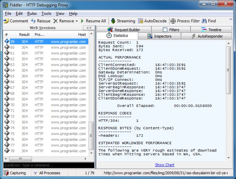Switch to the Inspectors tab
The height and width of the screenshot is (179, 236).
159,36
